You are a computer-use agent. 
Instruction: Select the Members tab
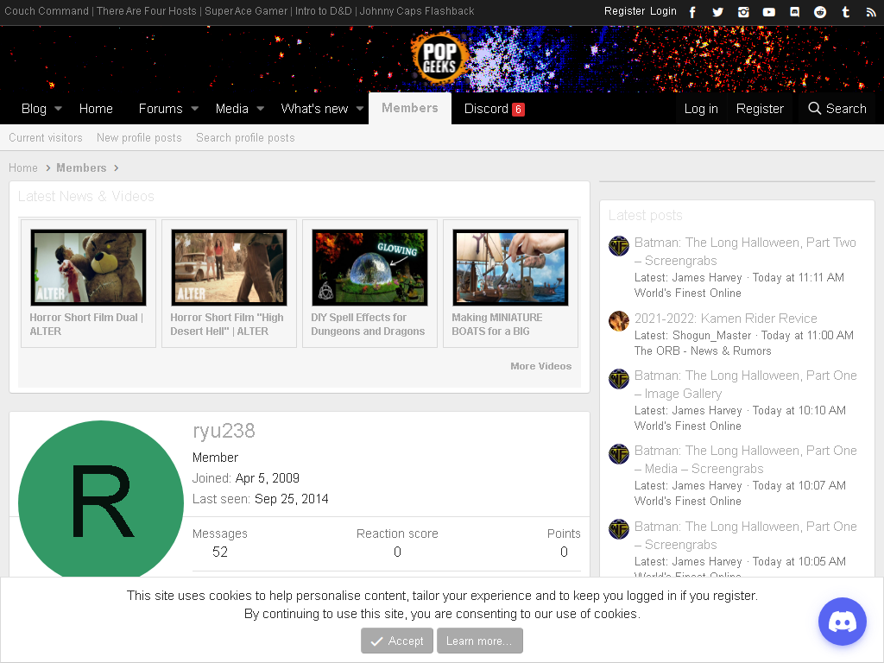point(410,108)
